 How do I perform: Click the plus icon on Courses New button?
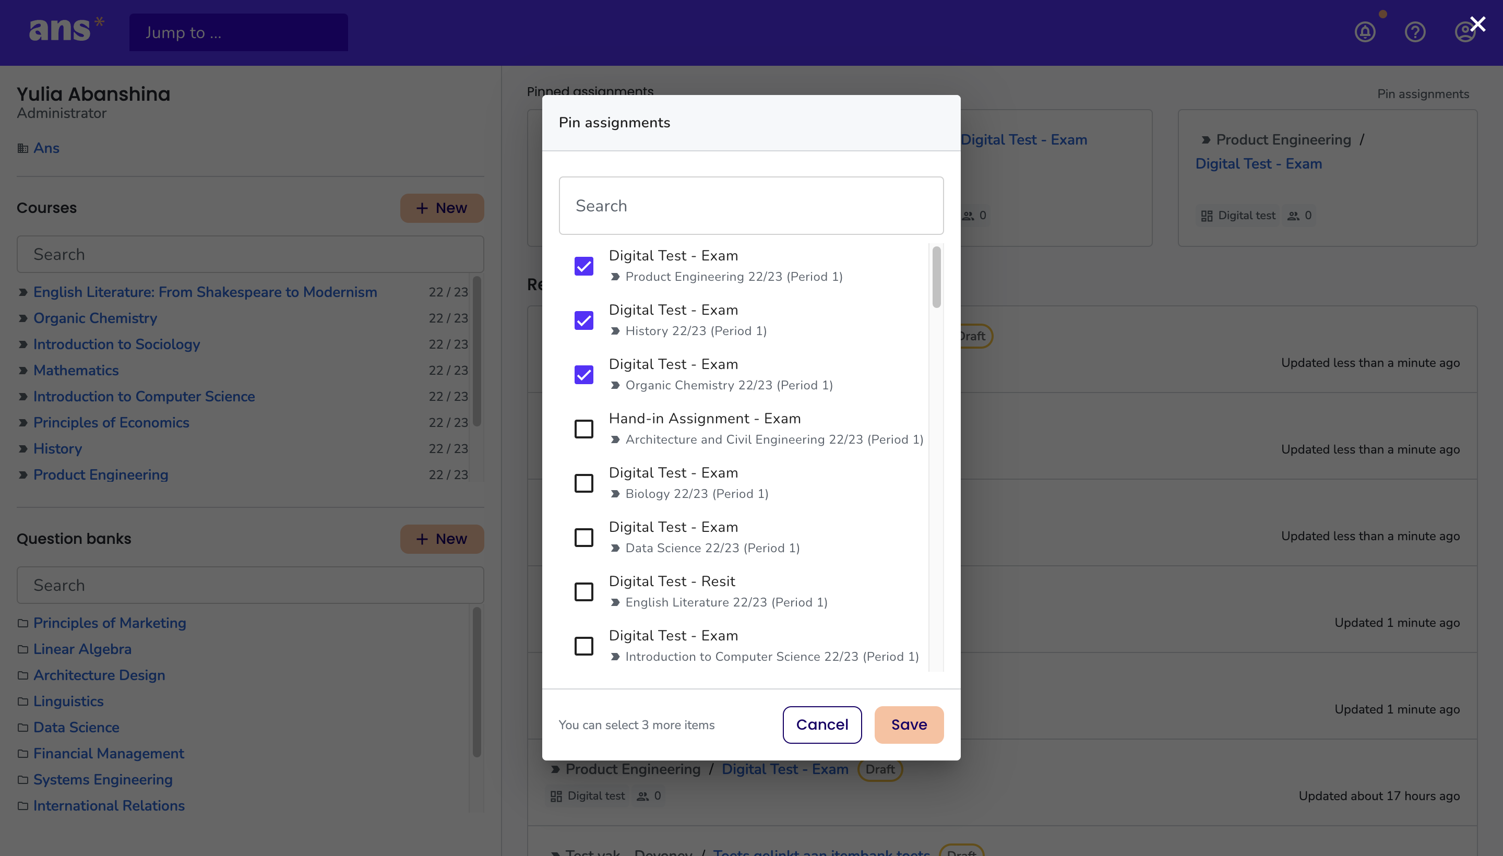pyautogui.click(x=422, y=208)
